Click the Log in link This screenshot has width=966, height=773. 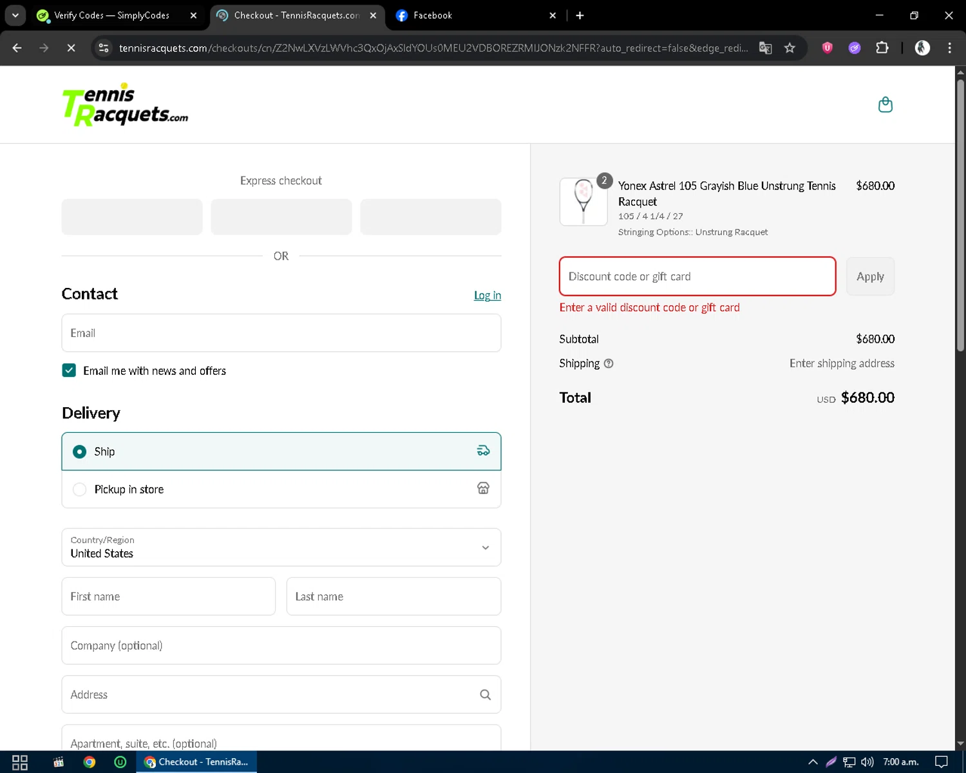[488, 295]
